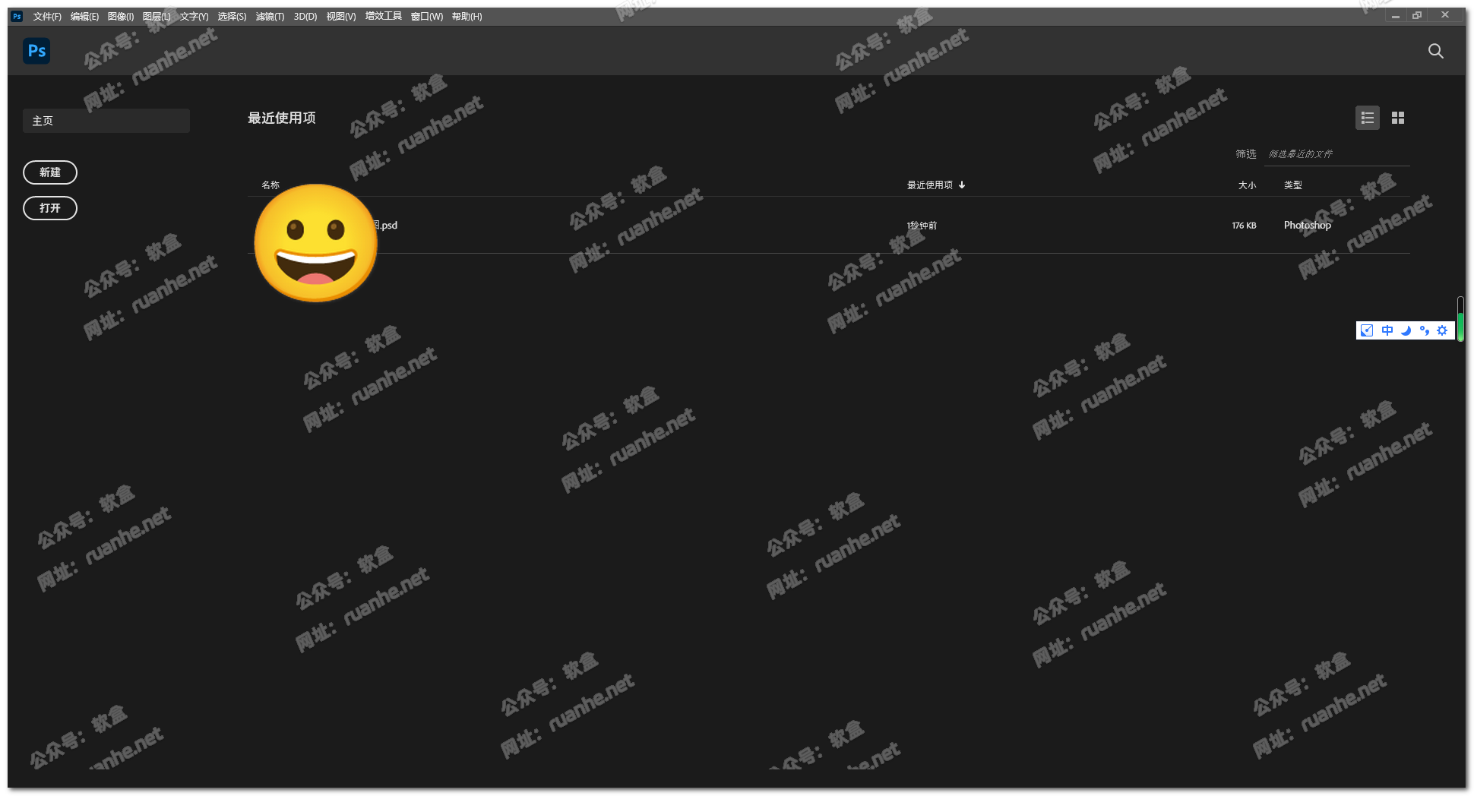
Task: Click the 打开 button
Action: pyautogui.click(x=50, y=208)
